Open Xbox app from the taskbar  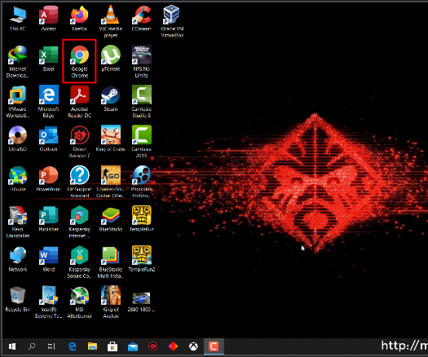pos(193,346)
